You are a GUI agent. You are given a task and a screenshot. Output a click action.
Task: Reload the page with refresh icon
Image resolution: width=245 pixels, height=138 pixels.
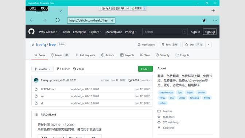coord(58,20)
